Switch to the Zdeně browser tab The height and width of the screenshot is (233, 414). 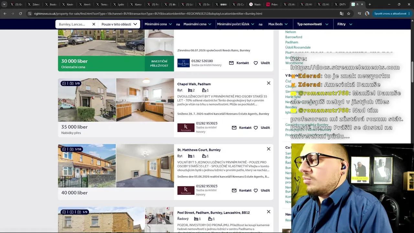click(33, 5)
